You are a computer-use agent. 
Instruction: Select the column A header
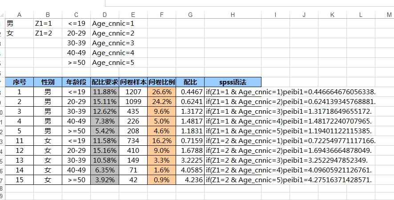pyautogui.click(x=19, y=15)
